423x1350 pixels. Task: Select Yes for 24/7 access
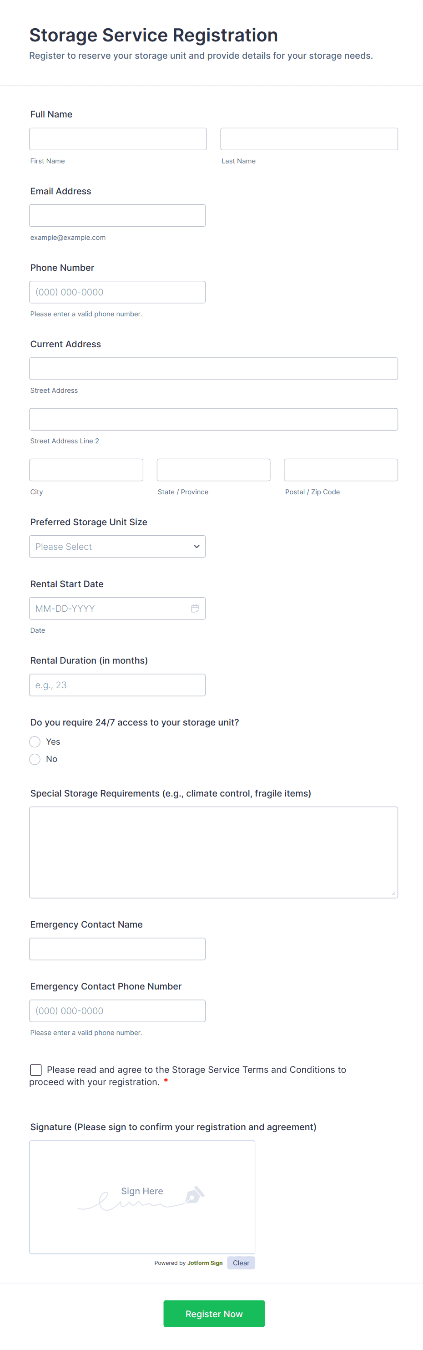point(35,741)
